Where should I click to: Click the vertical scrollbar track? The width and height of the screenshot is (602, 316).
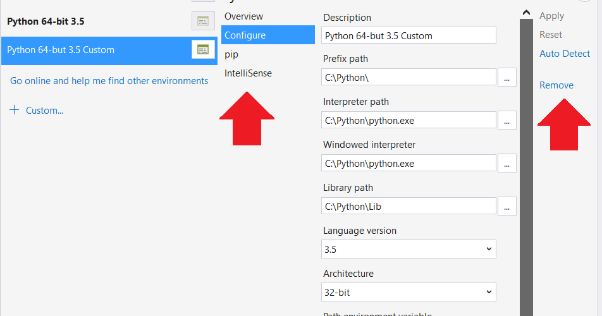pyautogui.click(x=526, y=167)
